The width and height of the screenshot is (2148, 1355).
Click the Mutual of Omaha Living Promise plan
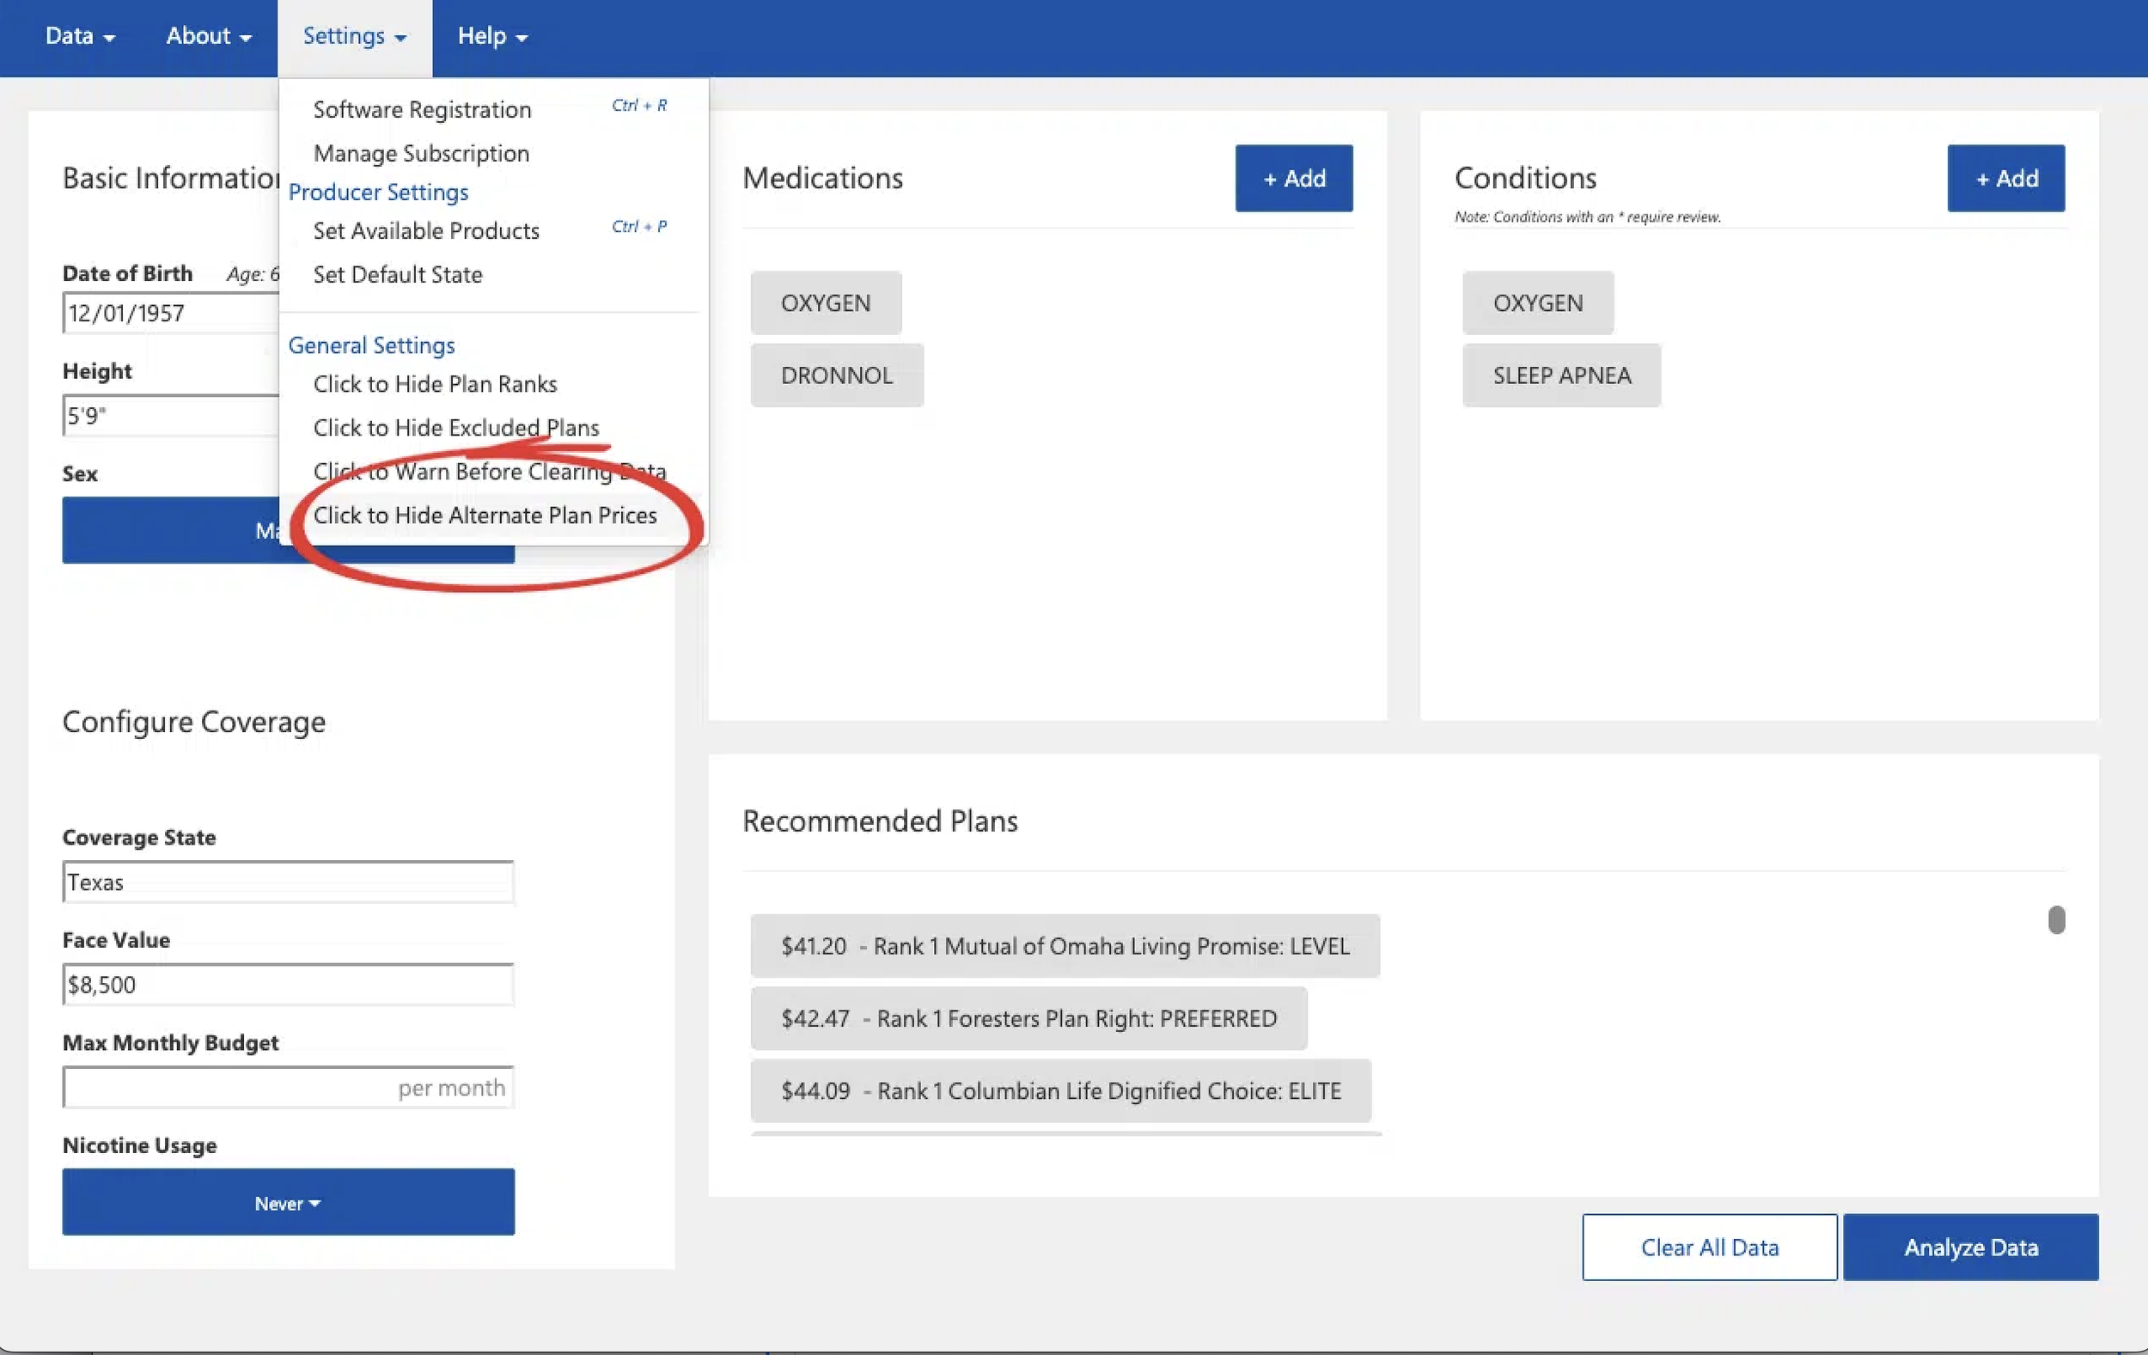pos(1065,945)
